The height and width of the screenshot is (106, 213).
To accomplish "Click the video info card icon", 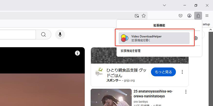I will tap(77, 53).
